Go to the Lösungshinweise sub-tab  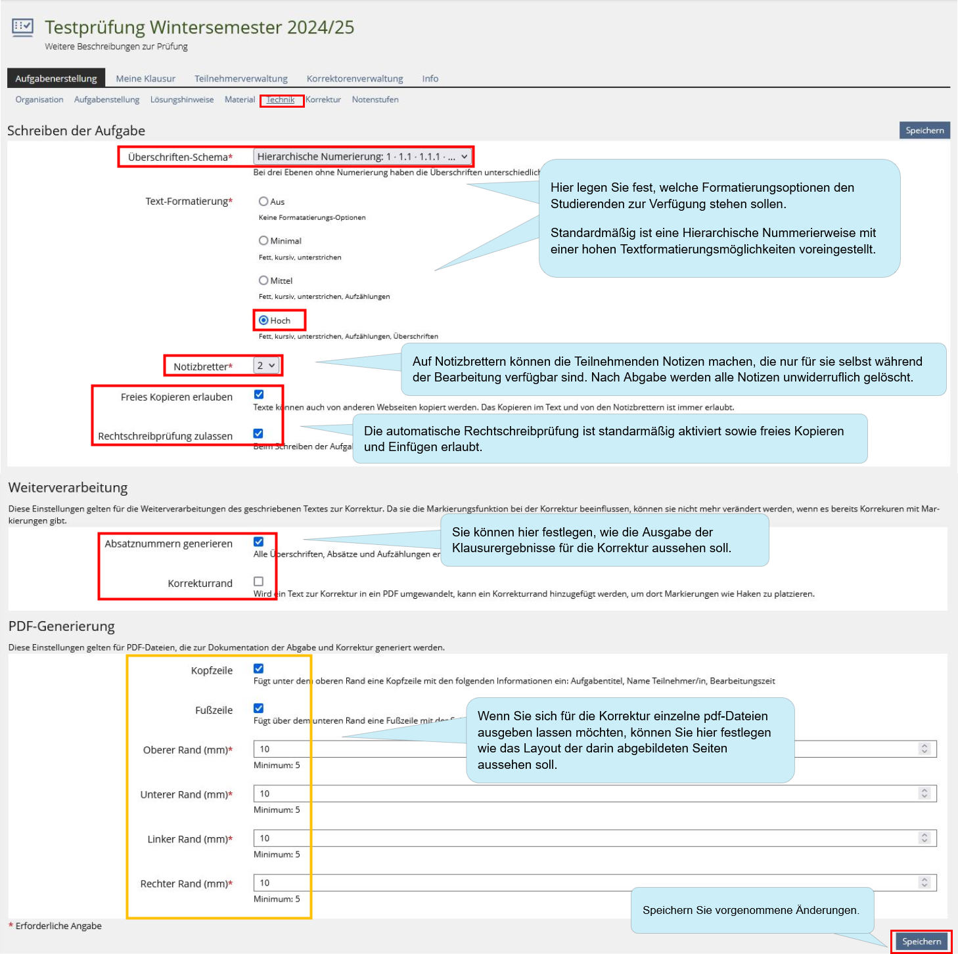pyautogui.click(x=182, y=100)
